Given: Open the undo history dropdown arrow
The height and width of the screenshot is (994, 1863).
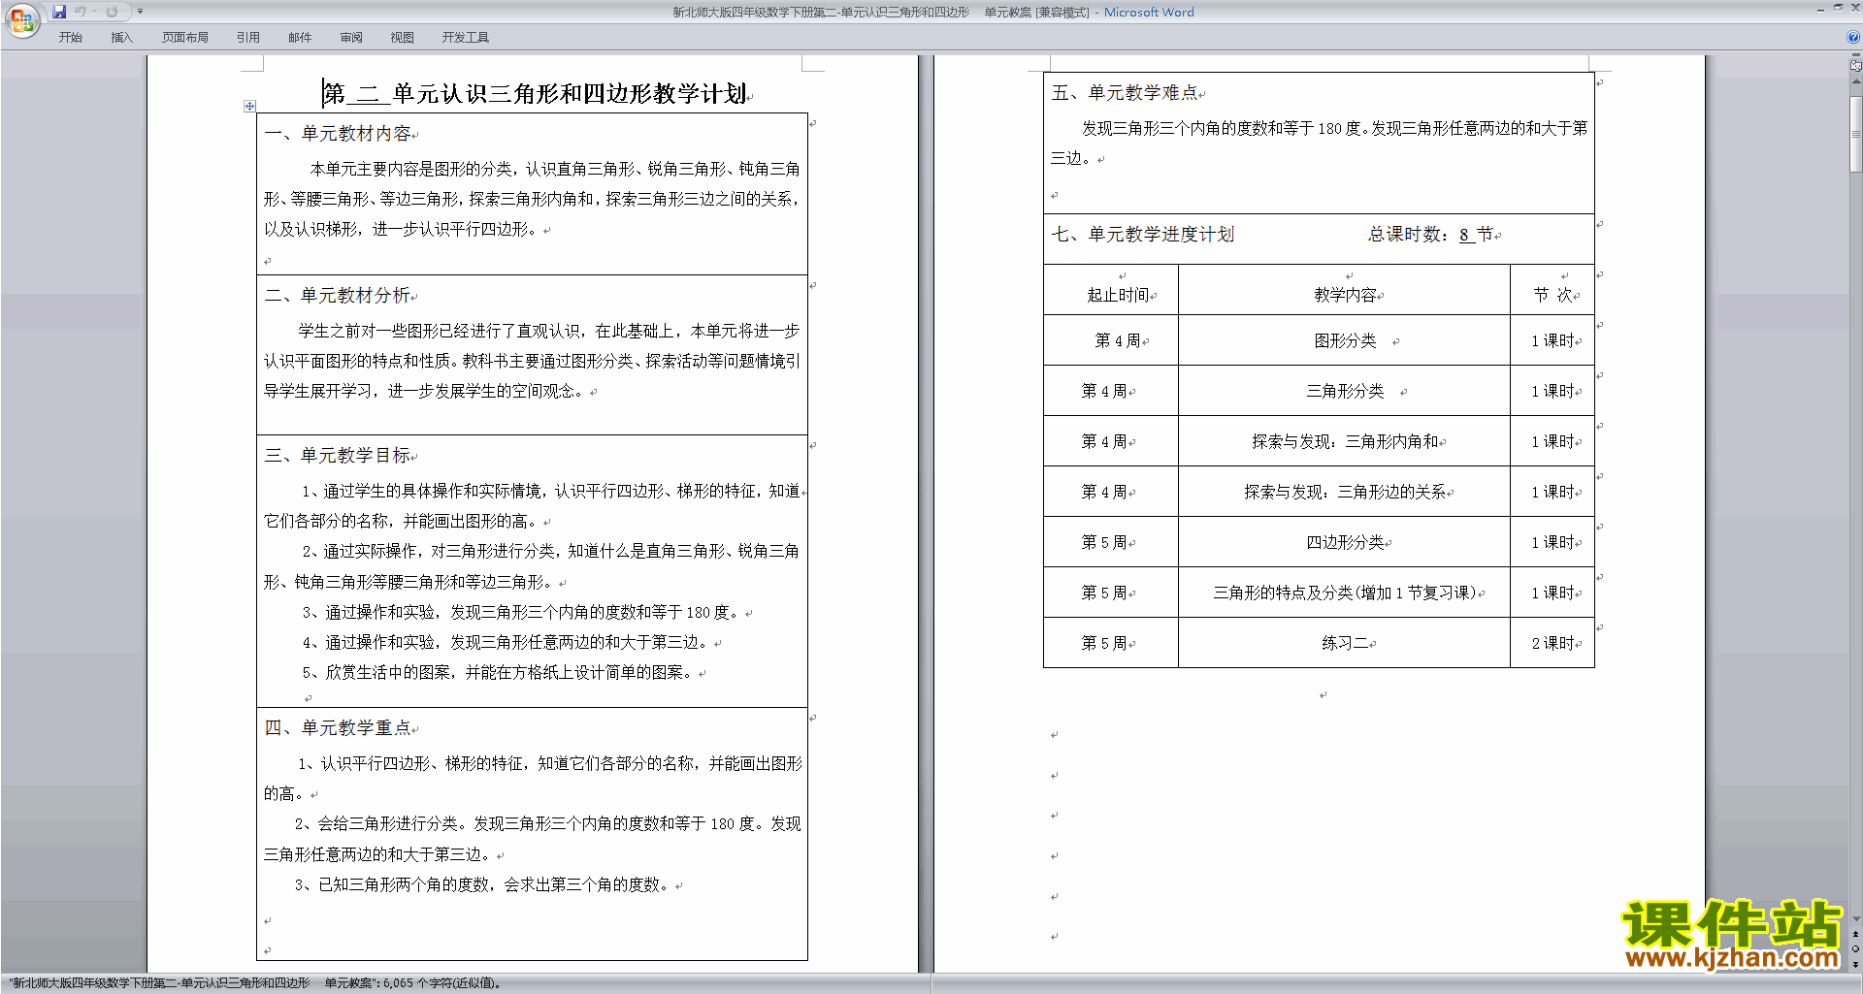Looking at the screenshot, I should [95, 12].
